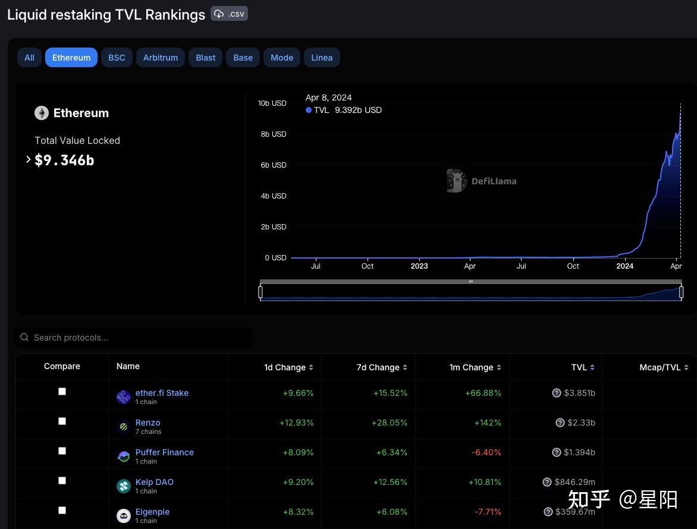Click the ether.fi Stake logo icon
This screenshot has height=529, width=697.
click(x=124, y=396)
